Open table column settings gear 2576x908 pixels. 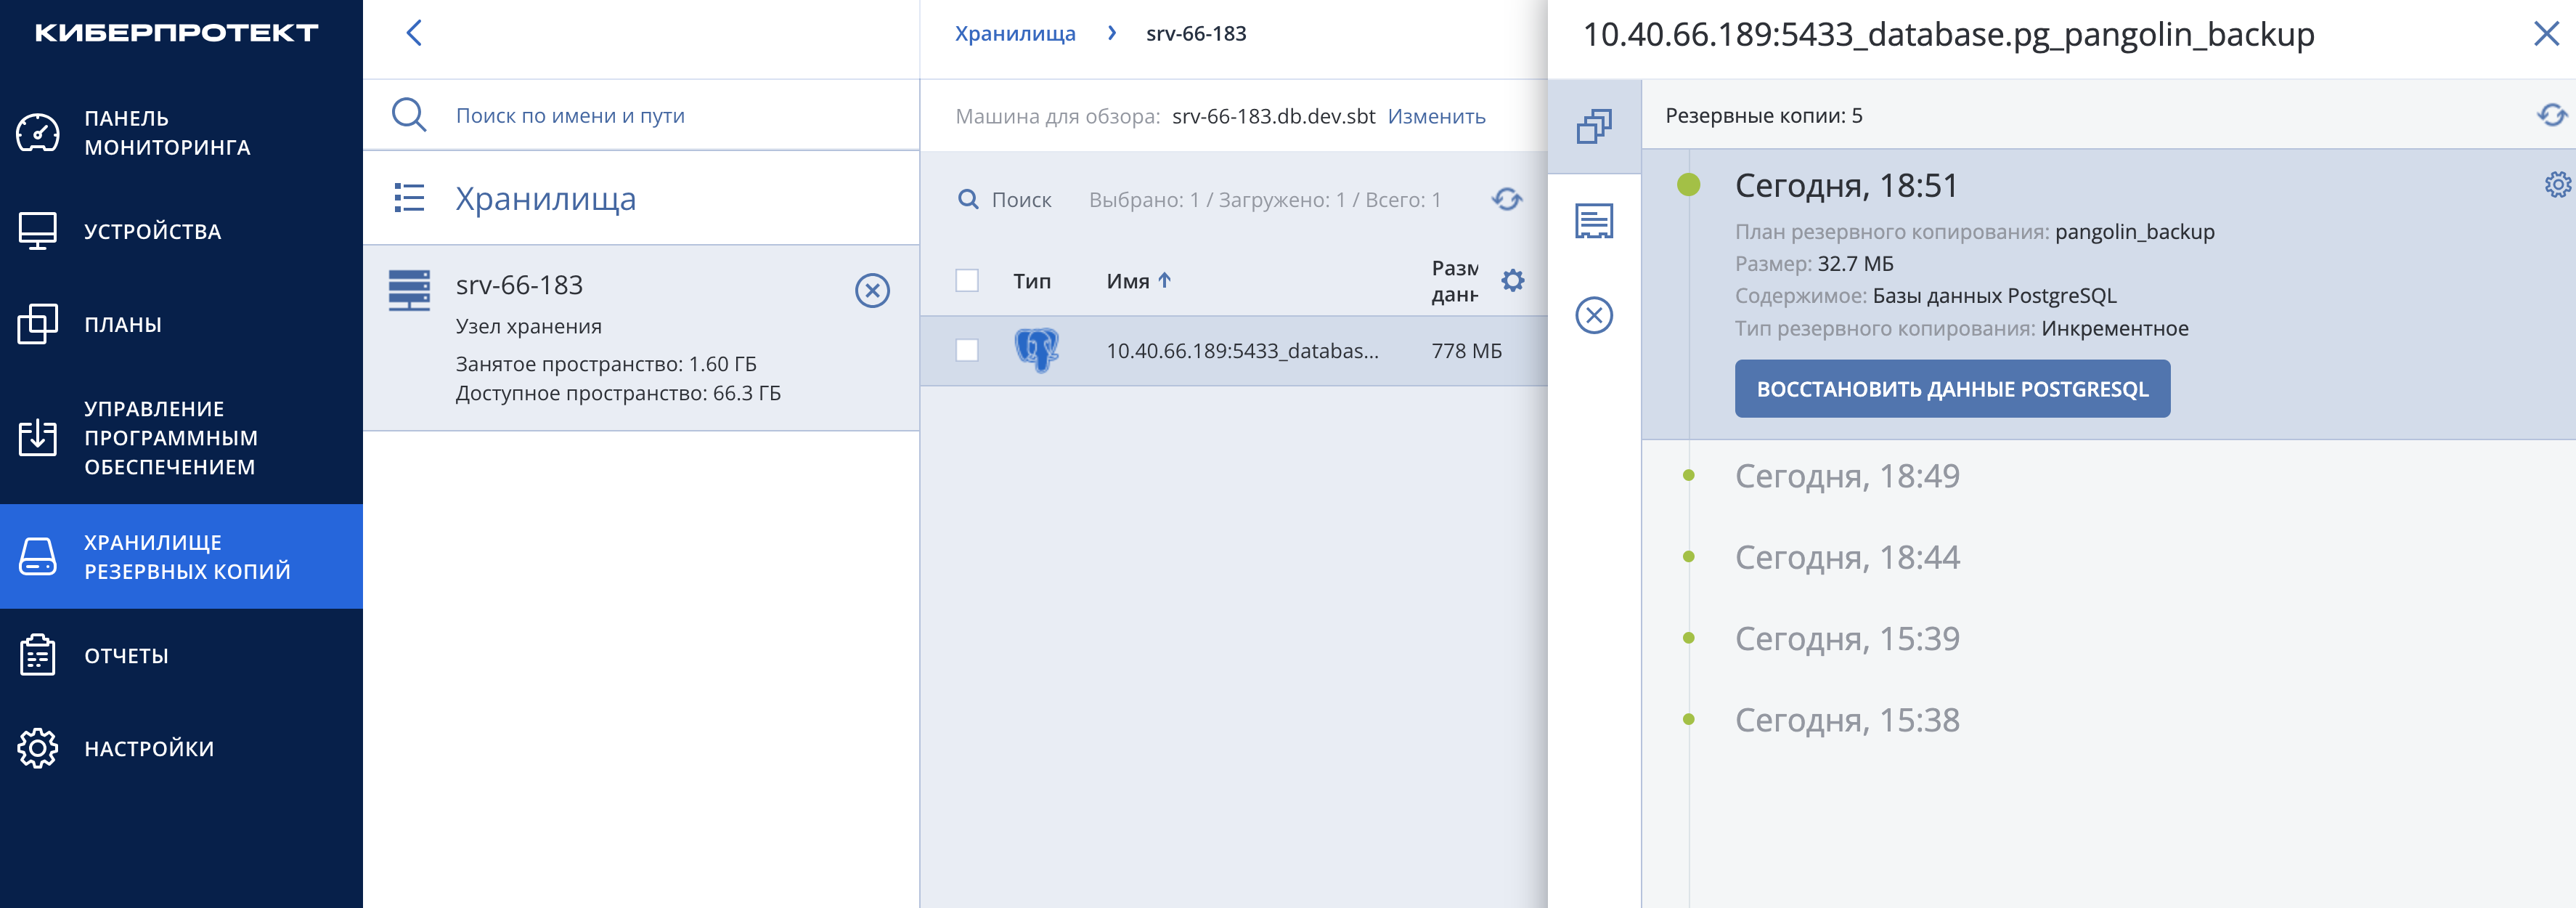(1513, 281)
